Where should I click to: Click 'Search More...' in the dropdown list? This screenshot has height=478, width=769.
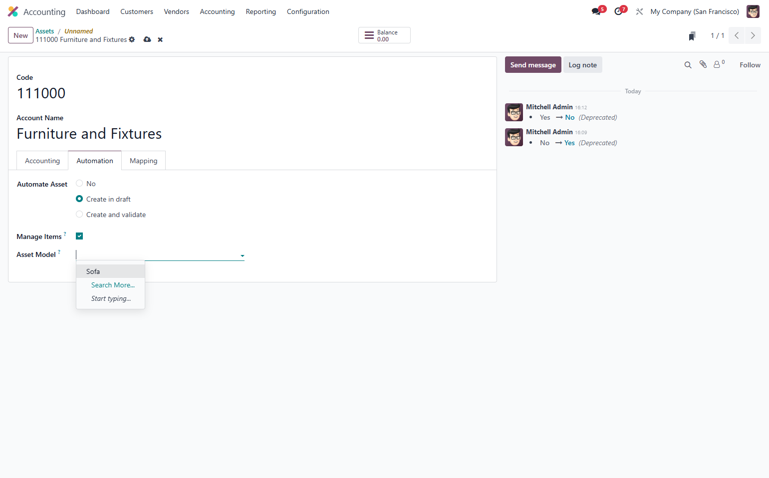[113, 285]
